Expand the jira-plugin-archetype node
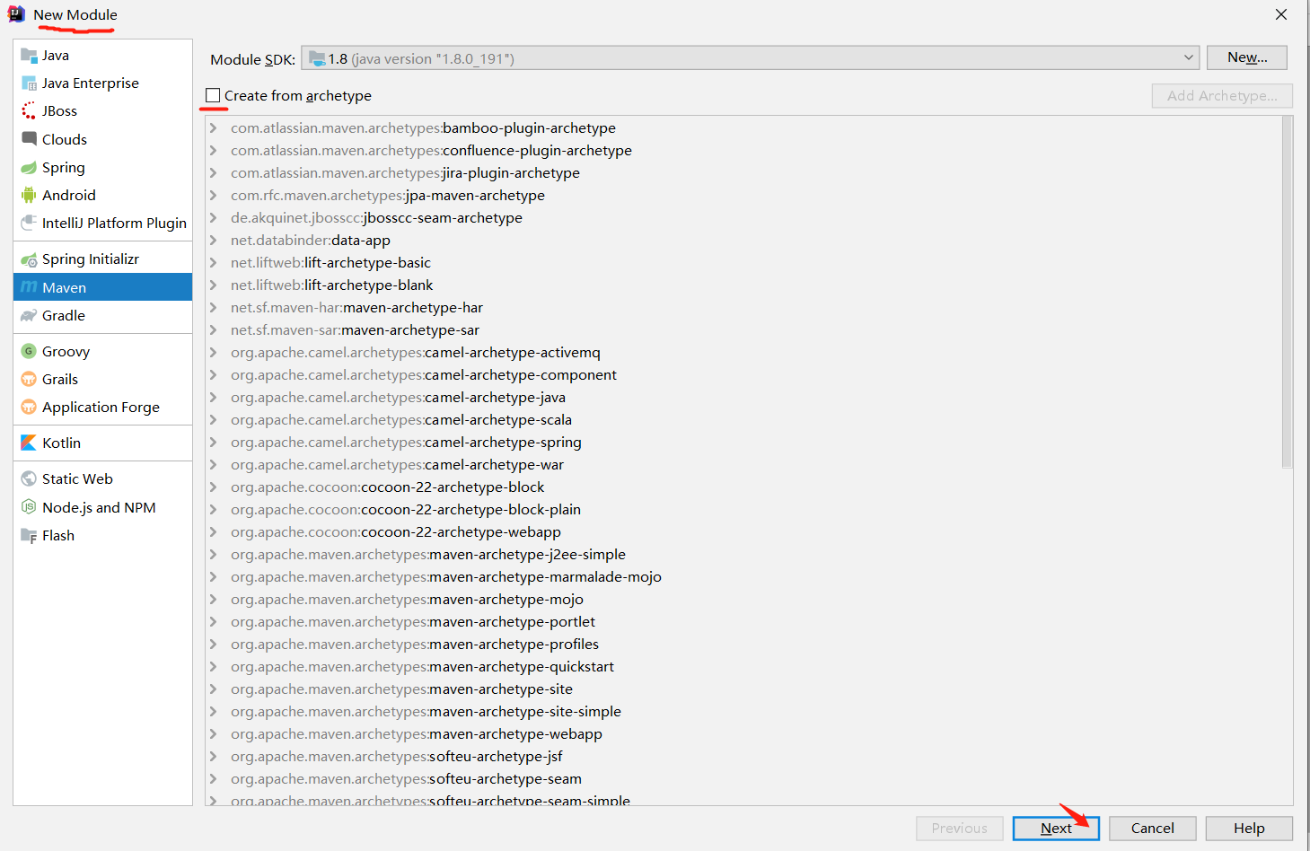 pyautogui.click(x=214, y=173)
